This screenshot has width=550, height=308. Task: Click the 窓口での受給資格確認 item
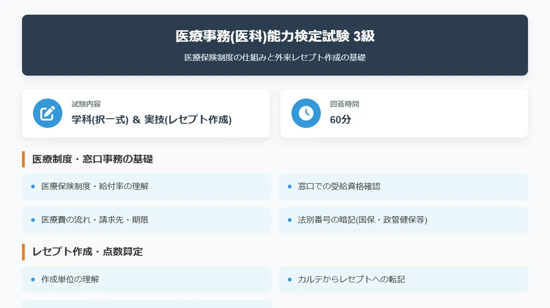(x=403, y=187)
